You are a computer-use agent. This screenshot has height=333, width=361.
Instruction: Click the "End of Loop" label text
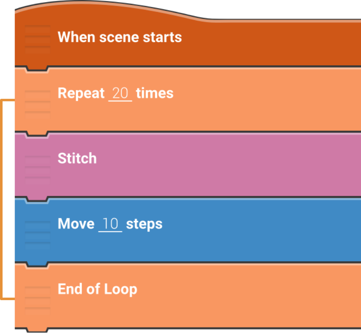coord(97,289)
